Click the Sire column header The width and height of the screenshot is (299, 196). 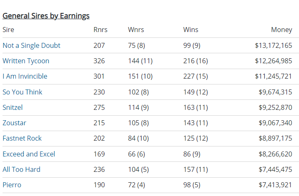[x=8, y=30]
